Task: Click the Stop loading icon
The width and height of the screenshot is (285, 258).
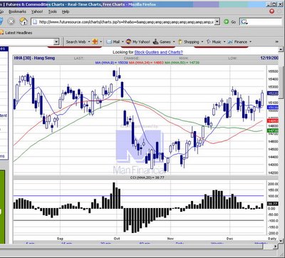Action: click(11, 21)
